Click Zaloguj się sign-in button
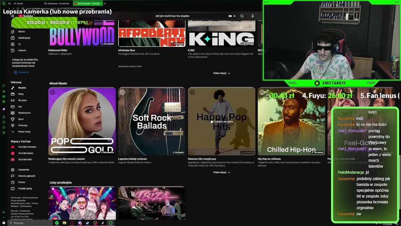Viewport: 401px width, 226px height. (x=21, y=72)
